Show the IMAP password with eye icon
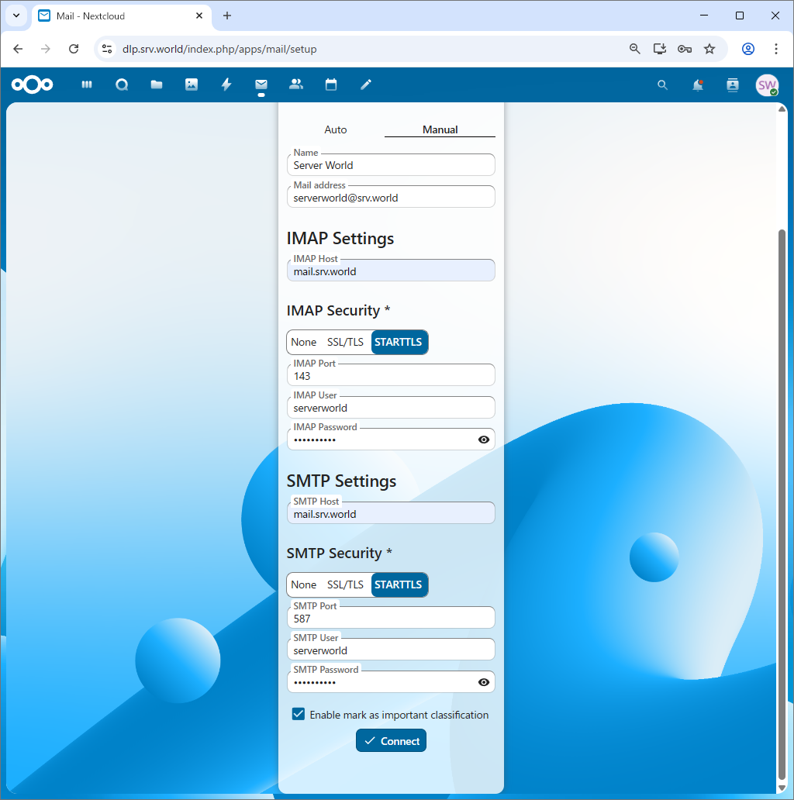The width and height of the screenshot is (794, 800). (484, 440)
